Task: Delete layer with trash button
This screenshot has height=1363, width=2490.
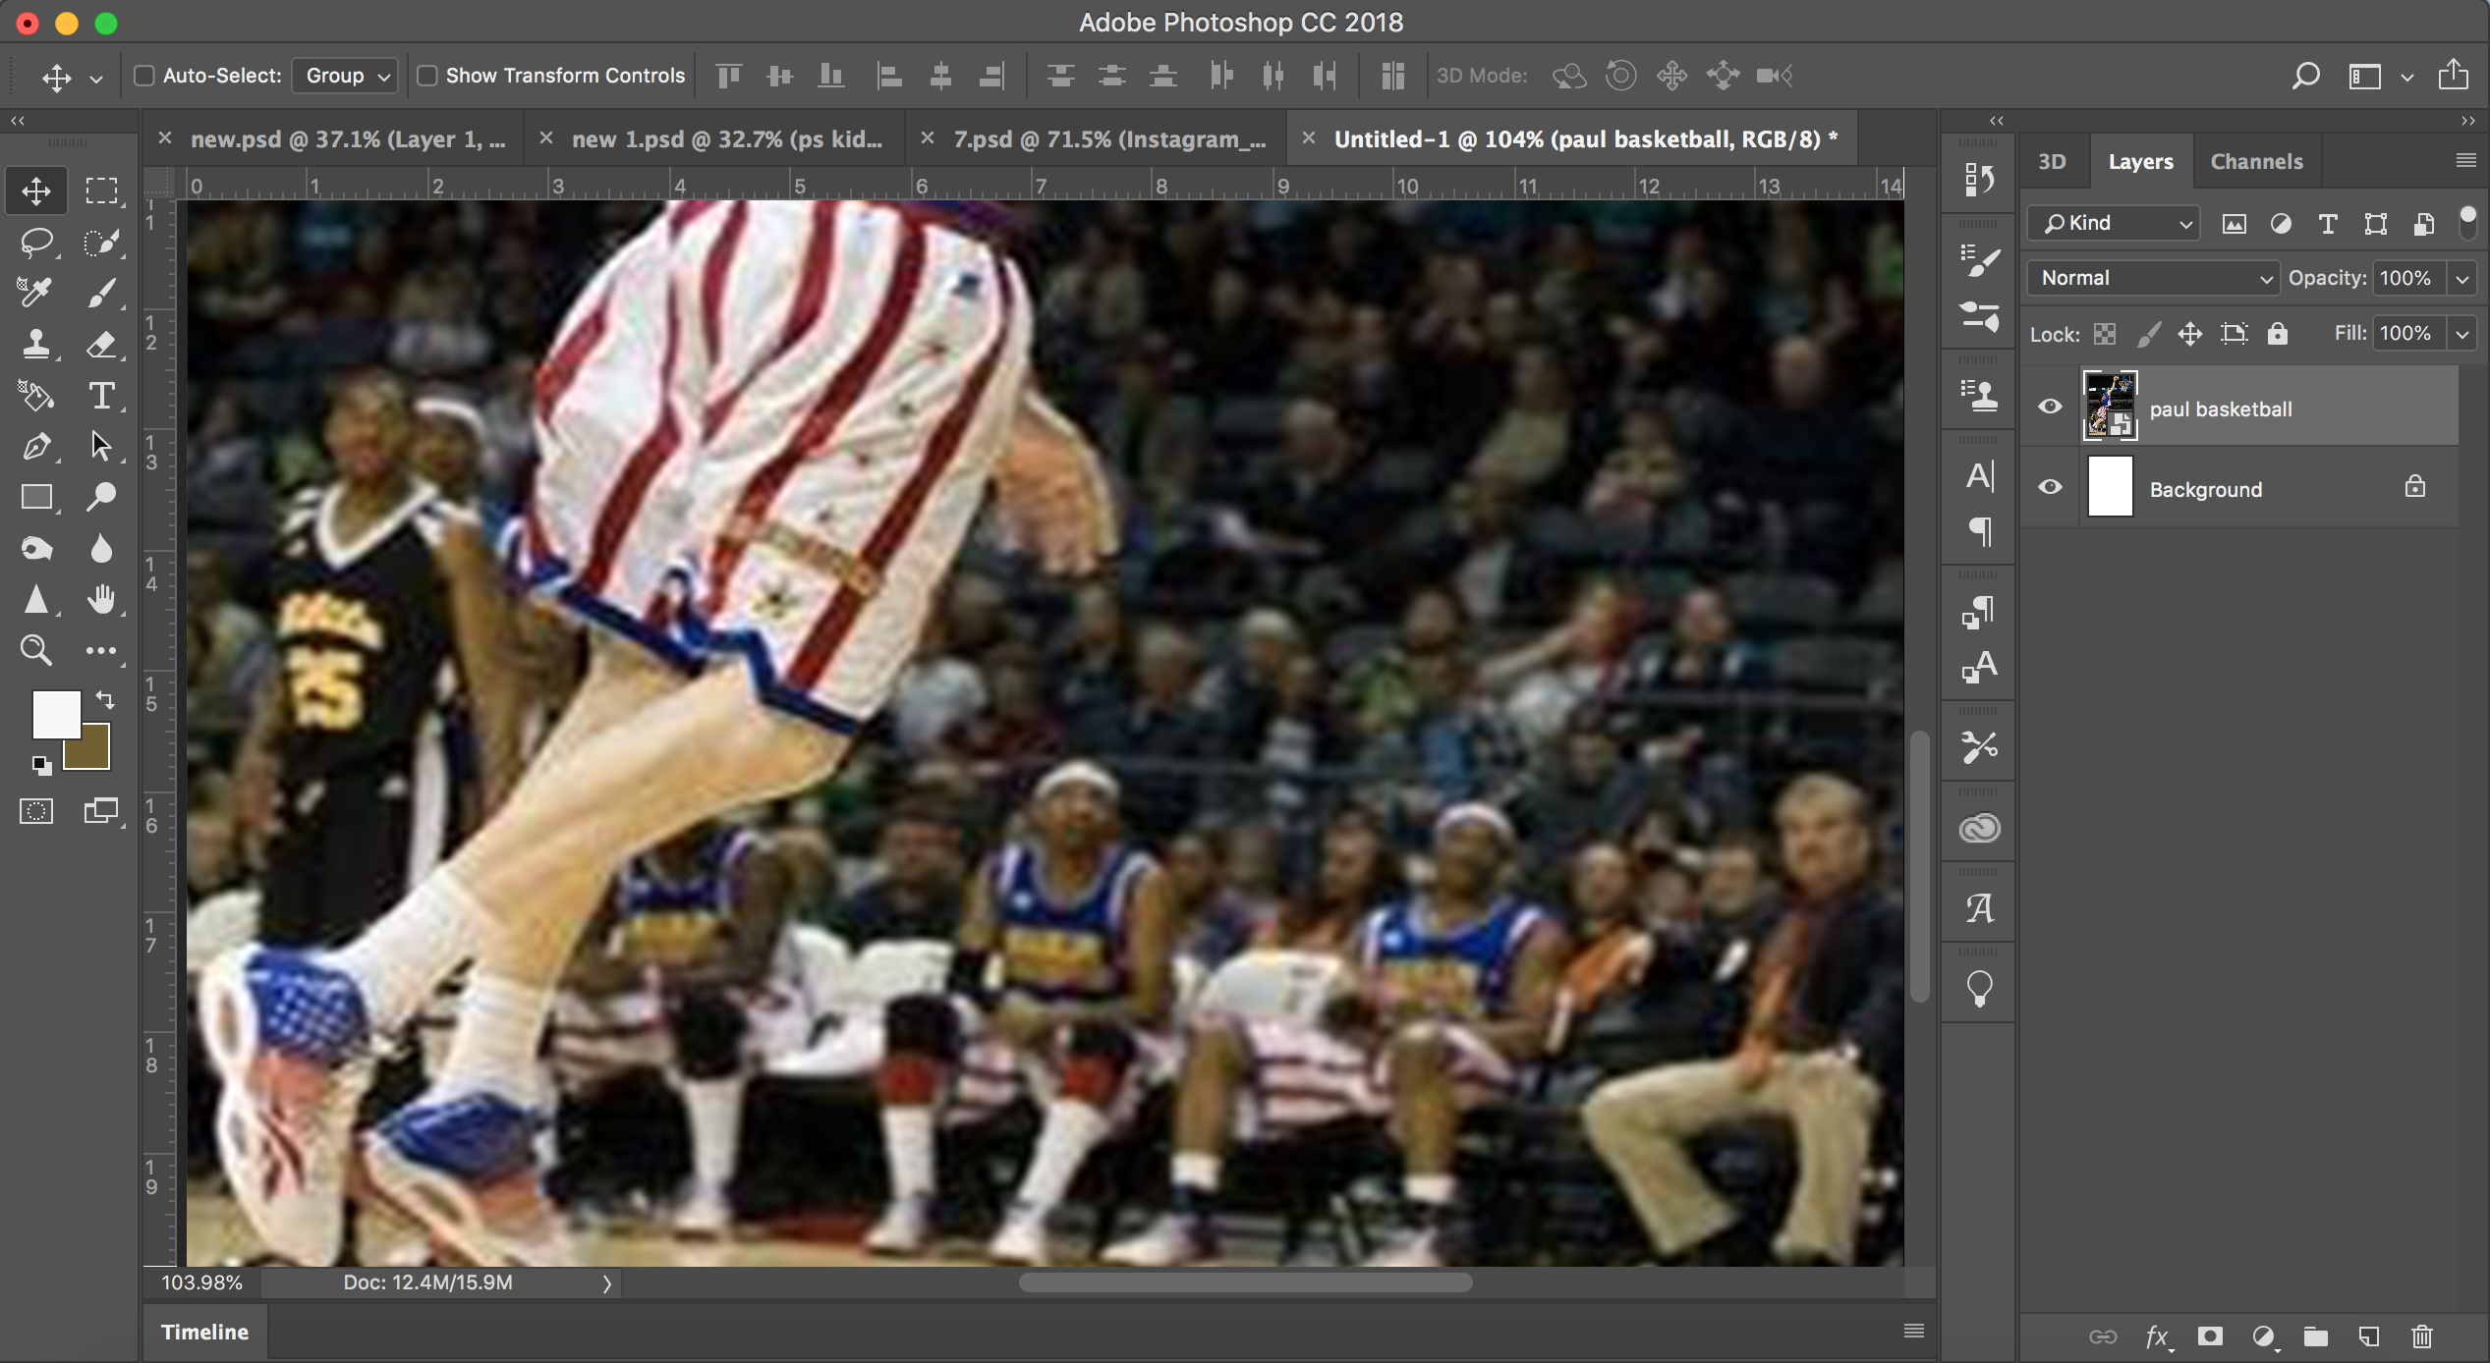Action: (2421, 1336)
